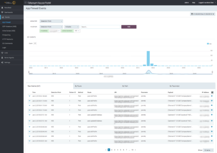Toggle the eye icon on the first event row

pos(212,96)
